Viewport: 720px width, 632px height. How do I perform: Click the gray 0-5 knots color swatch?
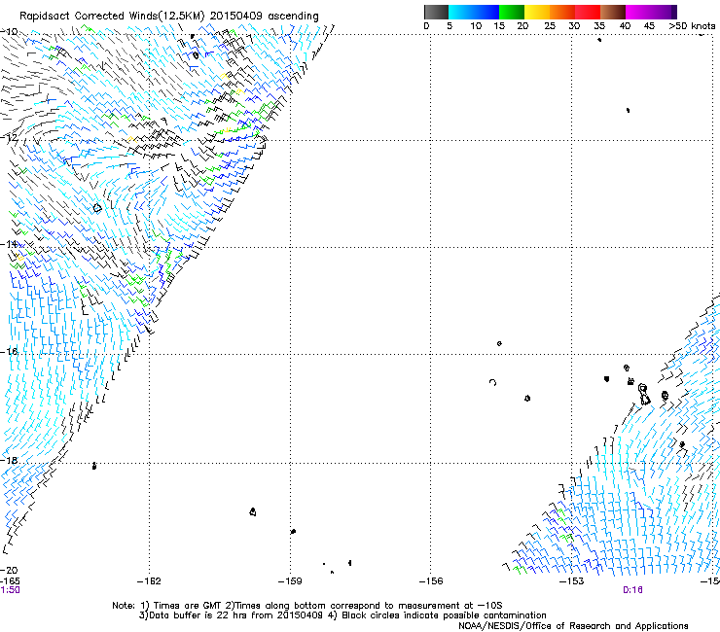pos(436,12)
